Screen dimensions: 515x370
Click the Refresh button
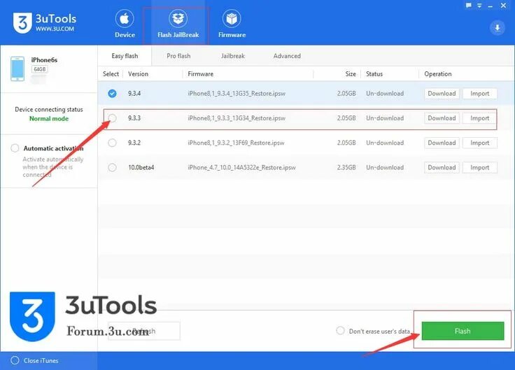point(144,331)
